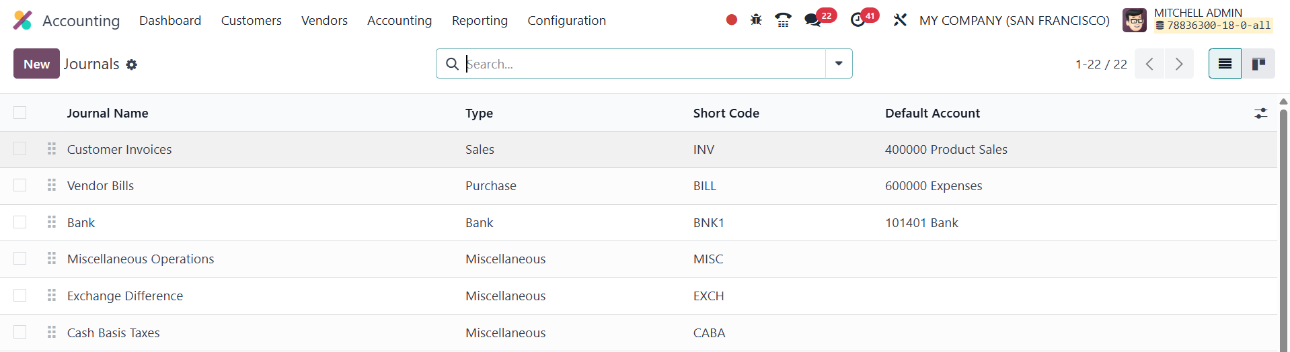Click the wrench and screwdriver tools icon
This screenshot has height=352, width=1290.
[x=900, y=20]
